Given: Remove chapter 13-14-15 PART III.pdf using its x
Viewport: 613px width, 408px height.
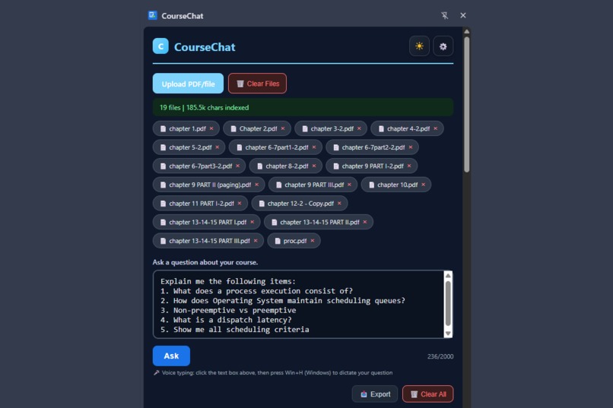Looking at the screenshot, I should click(256, 241).
